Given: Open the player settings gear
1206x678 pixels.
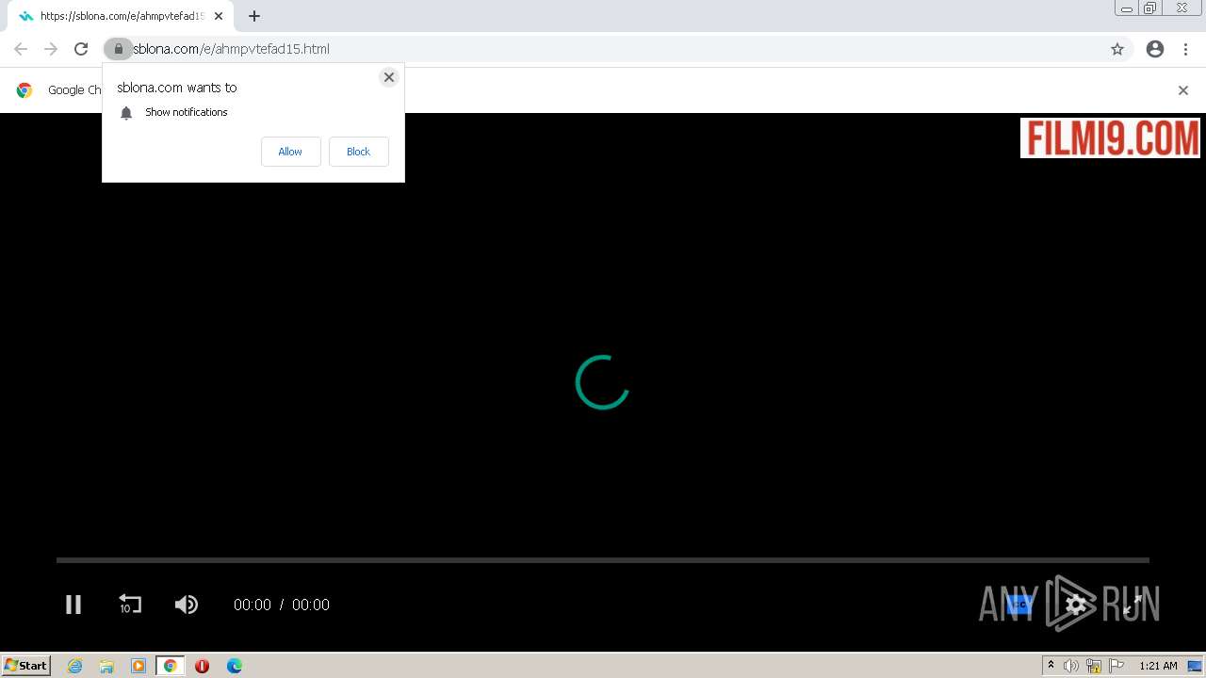Looking at the screenshot, I should click(1076, 605).
